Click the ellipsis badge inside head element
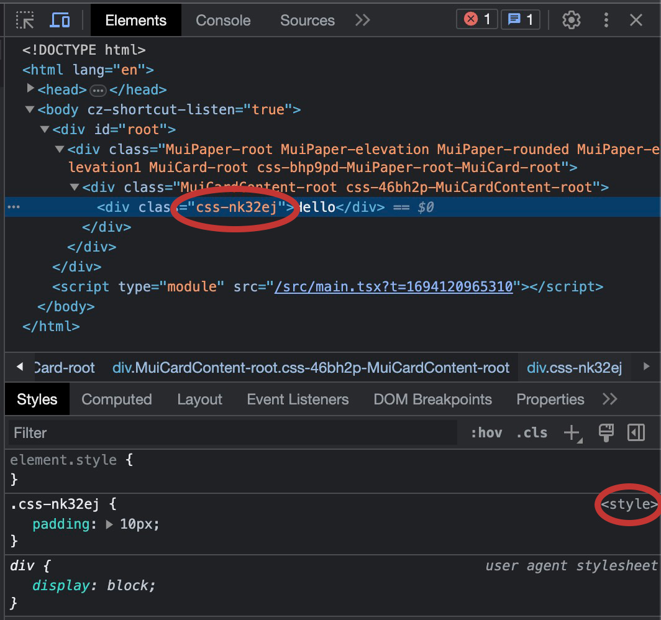Viewport: 661px width, 620px height. tap(98, 90)
